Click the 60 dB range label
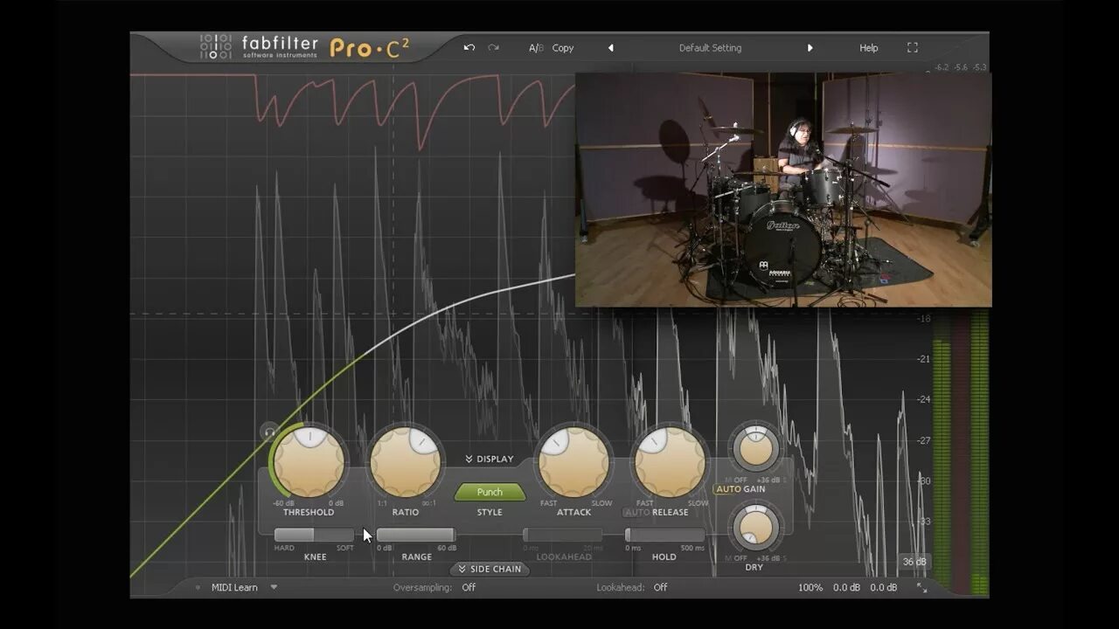The image size is (1119, 629). coord(447,548)
